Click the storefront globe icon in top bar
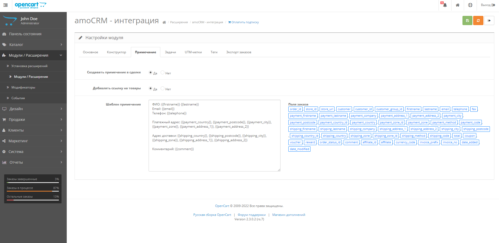 470,5
